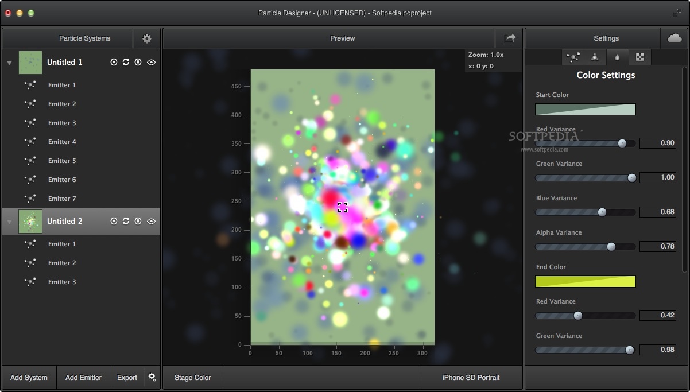
Task: Open the Start Color swatch
Action: pyautogui.click(x=586, y=109)
